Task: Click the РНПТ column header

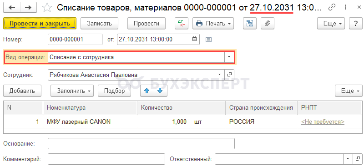Action: click(329, 107)
